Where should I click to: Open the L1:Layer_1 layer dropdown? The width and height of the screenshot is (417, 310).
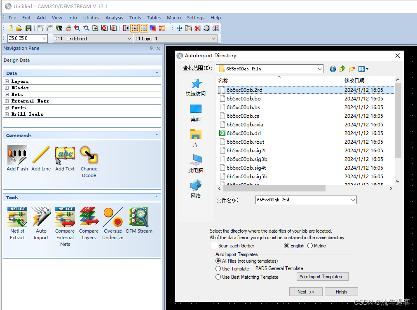[214, 39]
